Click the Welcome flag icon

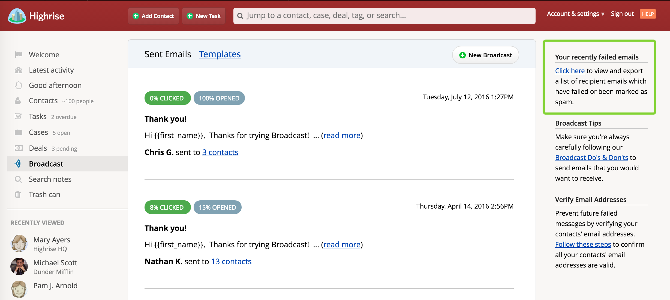[19, 55]
